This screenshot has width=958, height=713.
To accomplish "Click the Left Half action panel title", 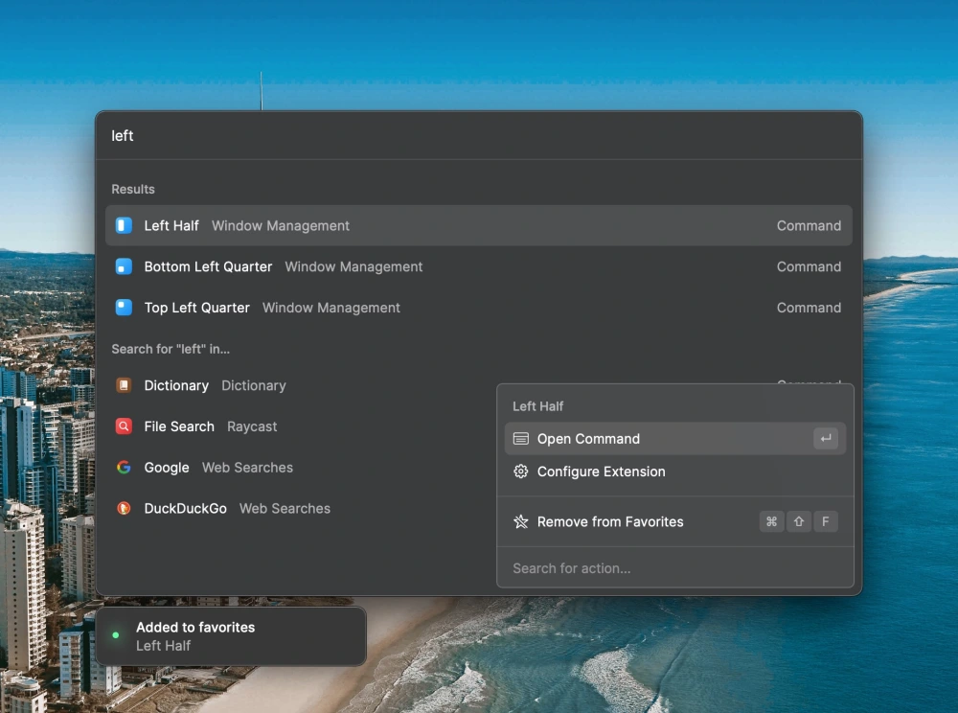I will point(537,405).
